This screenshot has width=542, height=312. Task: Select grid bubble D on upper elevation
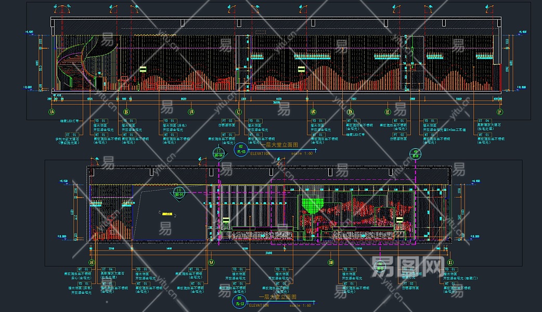350,112
